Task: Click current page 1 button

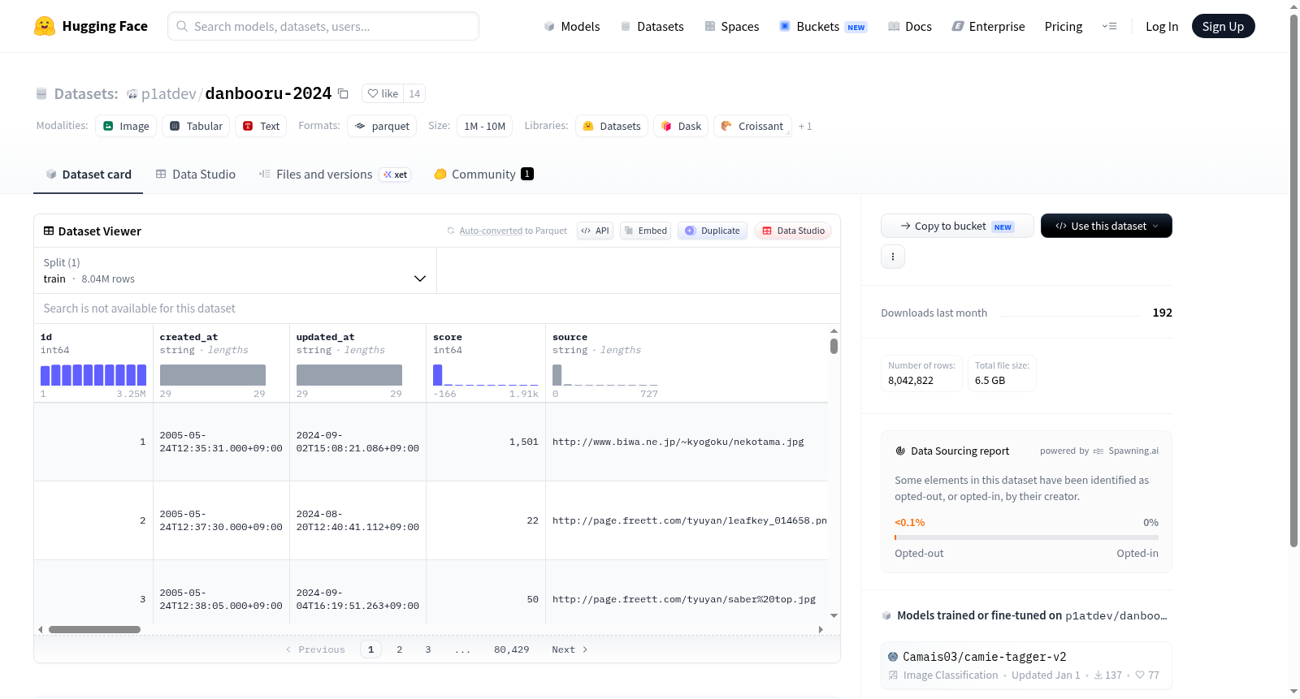Action: [x=371, y=649]
